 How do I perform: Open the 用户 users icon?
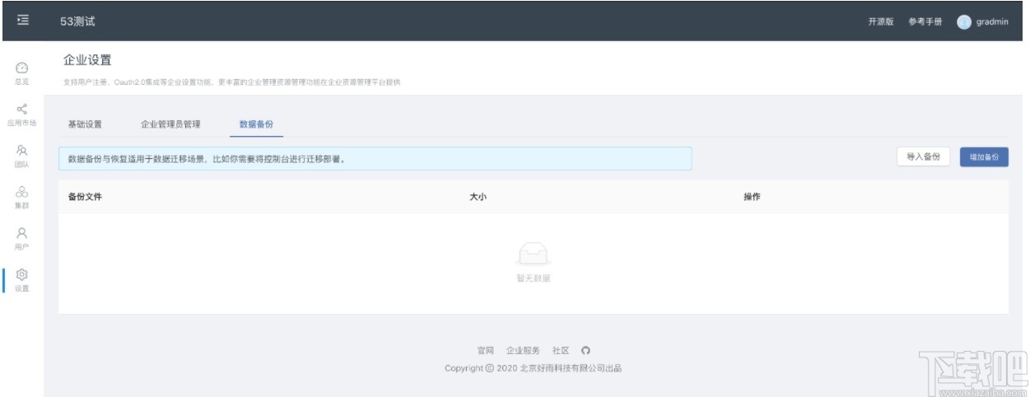pyautogui.click(x=22, y=233)
